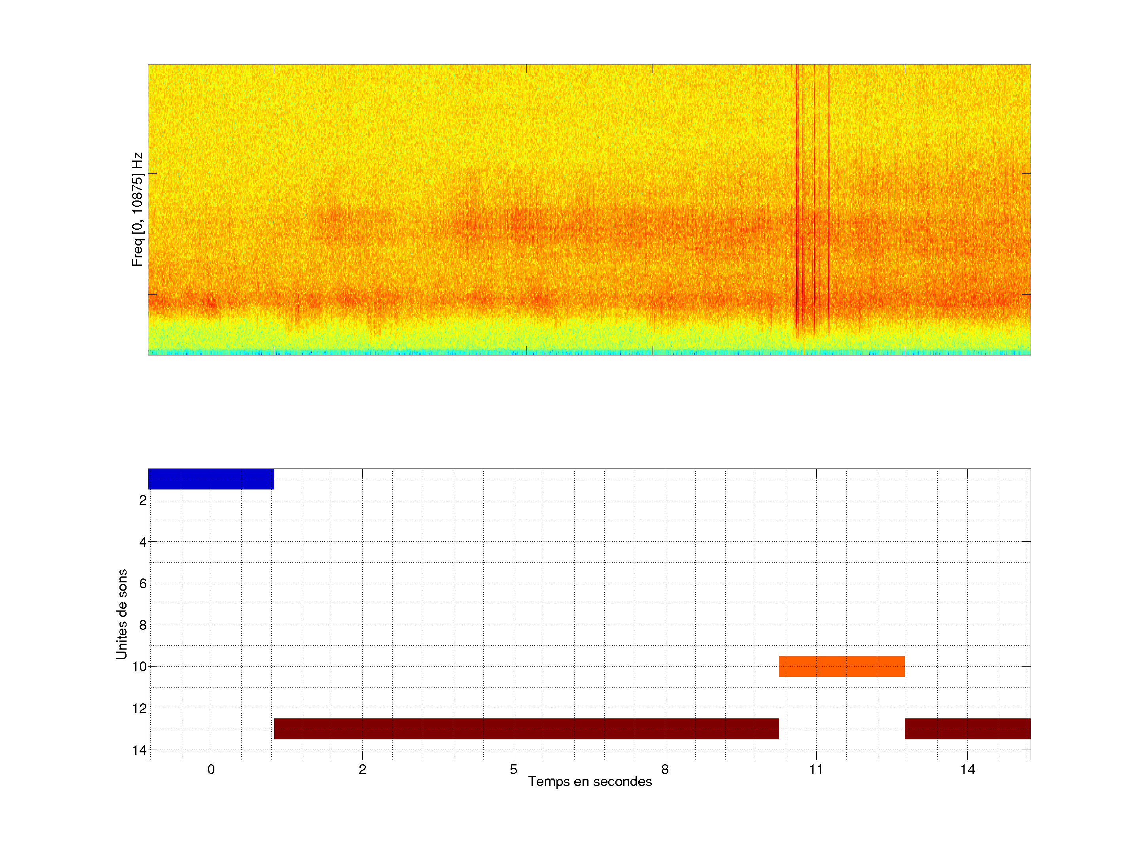Click the 'Unites de sons' axis label

121,614
